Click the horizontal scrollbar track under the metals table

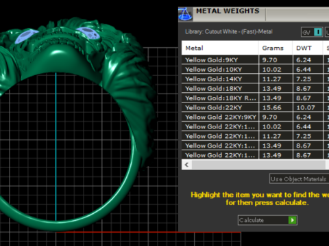coord(258,165)
